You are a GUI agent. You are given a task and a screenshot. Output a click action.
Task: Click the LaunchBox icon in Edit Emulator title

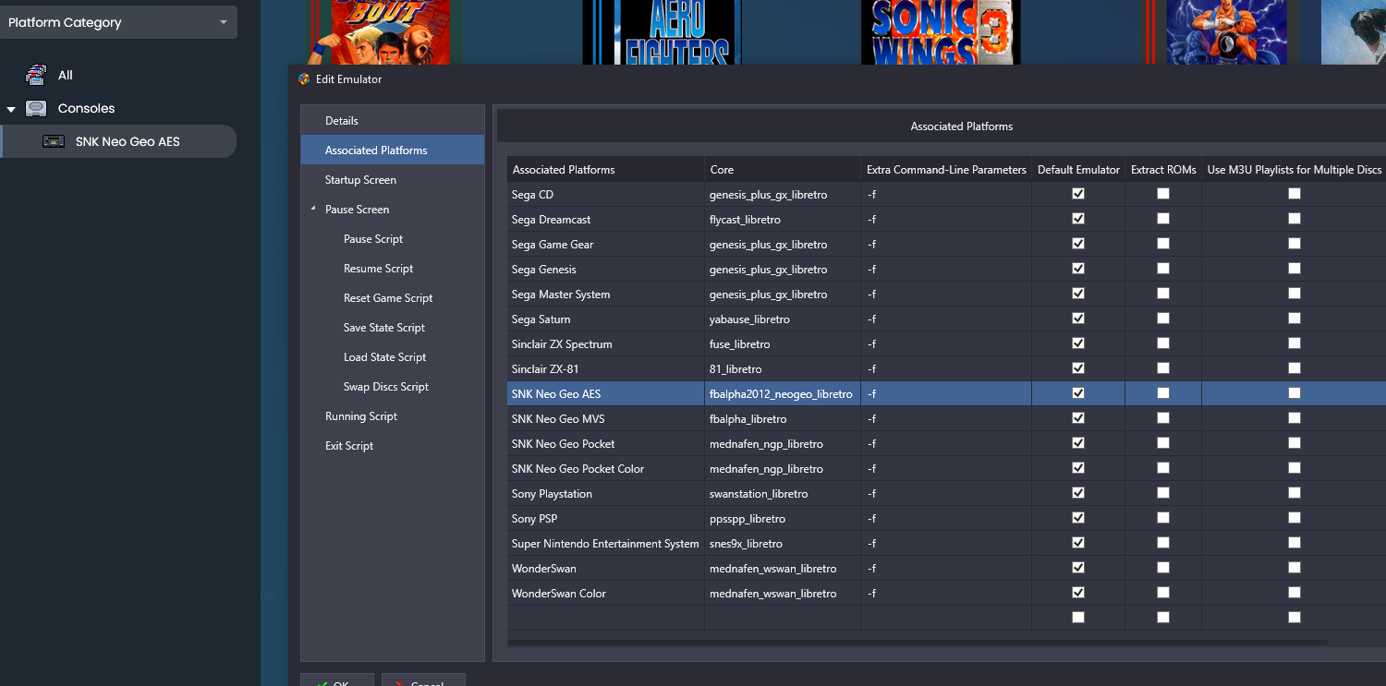coord(304,79)
